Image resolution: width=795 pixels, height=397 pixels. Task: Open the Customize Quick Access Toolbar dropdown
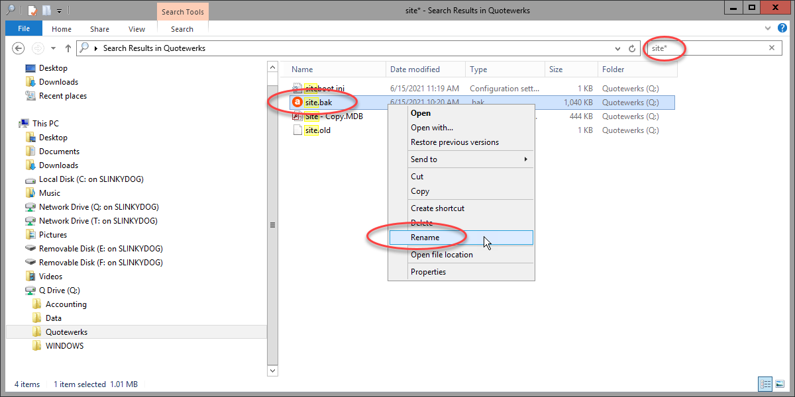pyautogui.click(x=59, y=11)
